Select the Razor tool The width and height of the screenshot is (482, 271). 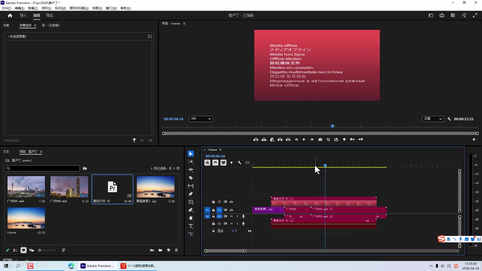coord(191,178)
